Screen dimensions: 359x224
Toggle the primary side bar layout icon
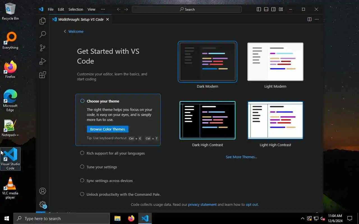pyautogui.click(x=259, y=9)
